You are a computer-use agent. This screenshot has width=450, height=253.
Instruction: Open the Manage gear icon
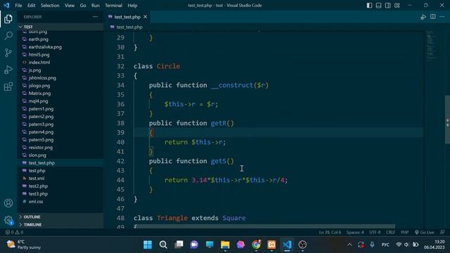point(8,220)
